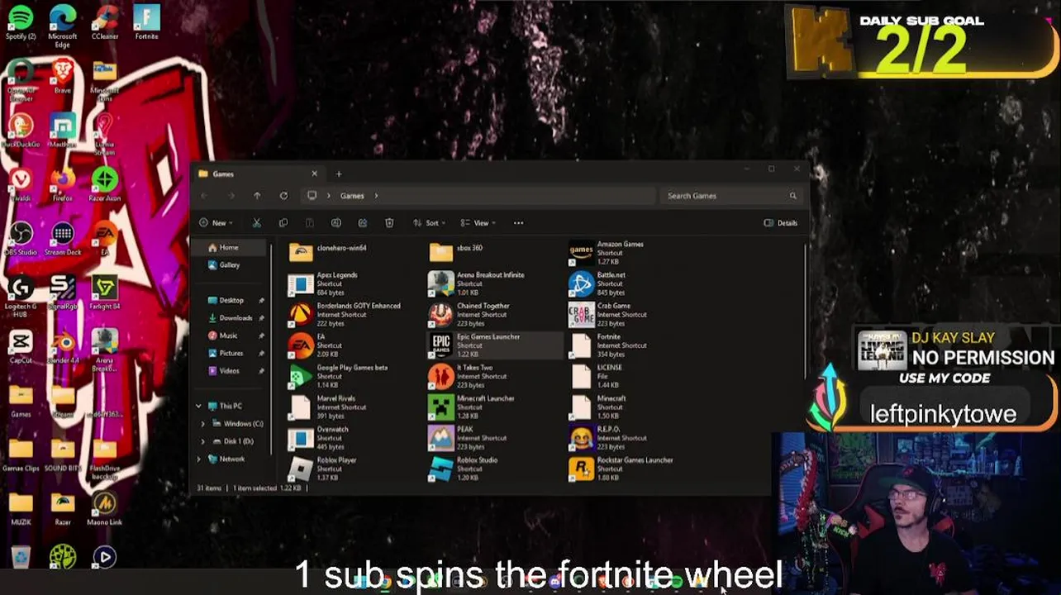
Task: Open the New dropdown in Explorer
Action: pos(216,223)
